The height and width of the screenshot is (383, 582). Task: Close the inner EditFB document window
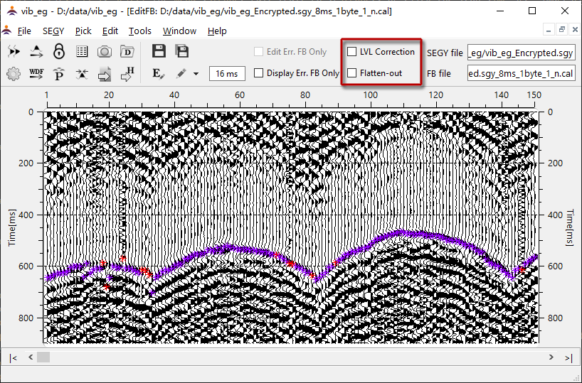coord(575,30)
